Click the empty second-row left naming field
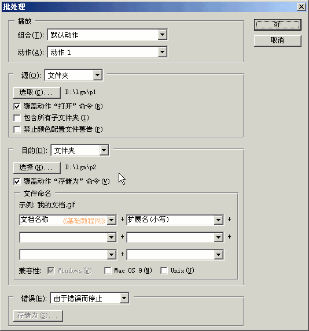This screenshot has height=331, width=309. click(x=68, y=237)
